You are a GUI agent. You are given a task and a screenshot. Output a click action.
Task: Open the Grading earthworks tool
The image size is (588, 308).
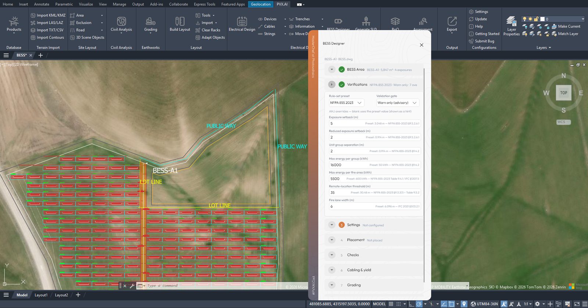[x=151, y=24]
